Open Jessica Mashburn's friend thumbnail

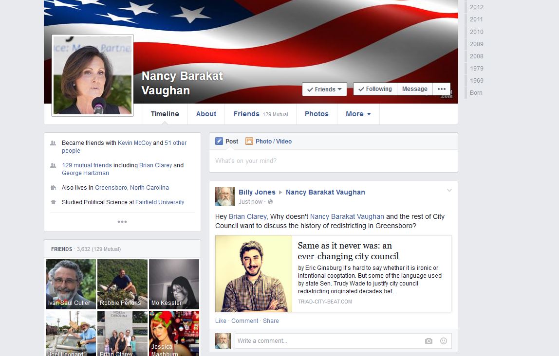click(x=174, y=334)
